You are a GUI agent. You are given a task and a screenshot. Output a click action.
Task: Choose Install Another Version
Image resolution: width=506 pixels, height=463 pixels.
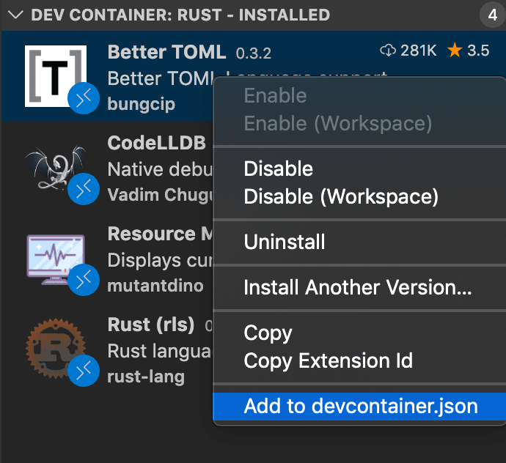coord(357,287)
